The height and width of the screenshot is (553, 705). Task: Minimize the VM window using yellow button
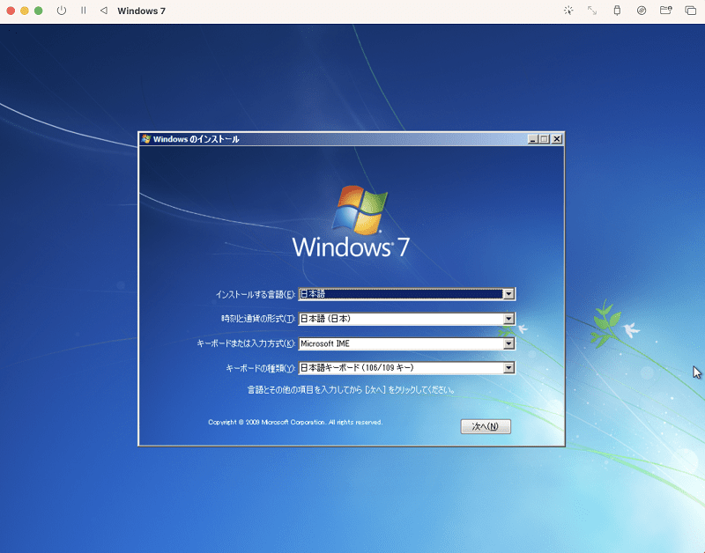[x=25, y=11]
